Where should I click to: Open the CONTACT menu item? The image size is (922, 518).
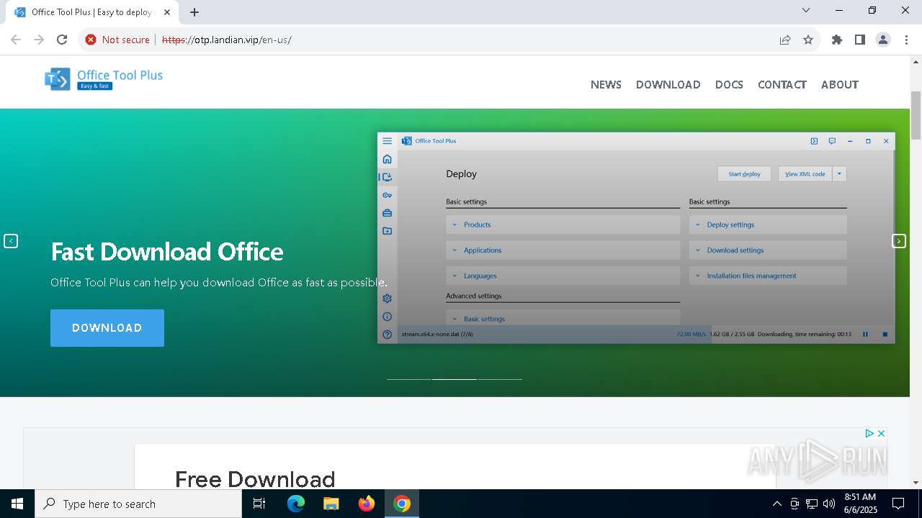(782, 84)
